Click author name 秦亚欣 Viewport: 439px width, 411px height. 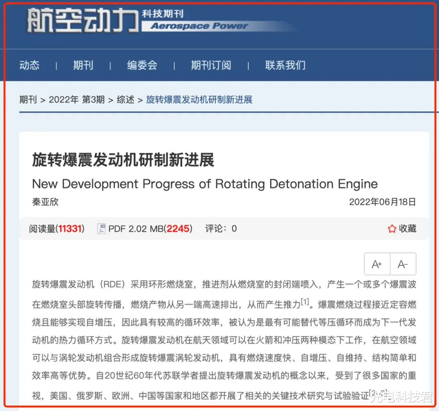(46, 202)
